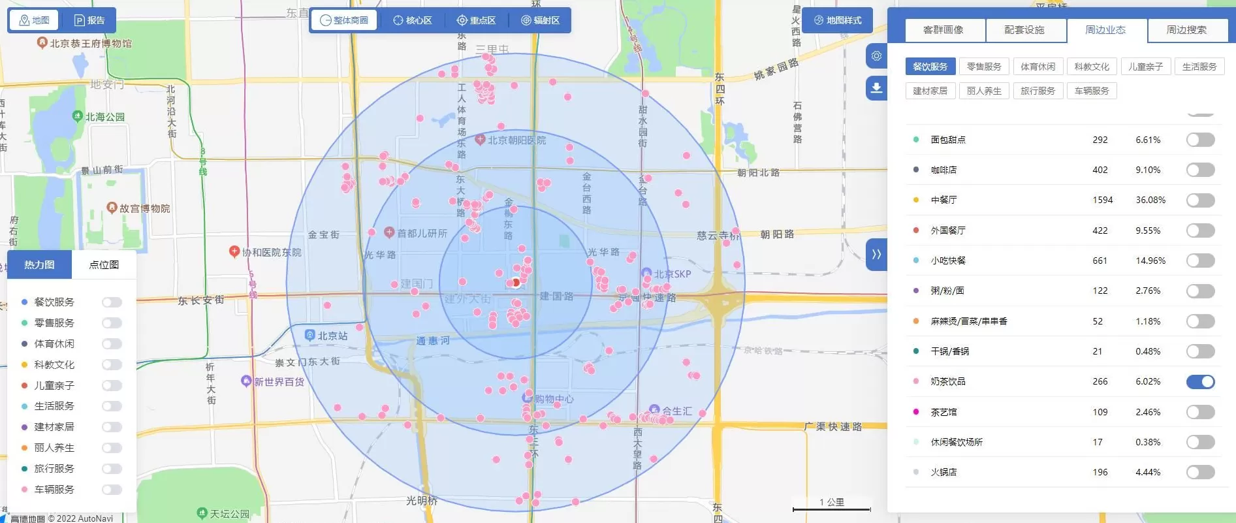Enable the 咖啡店 toggle
This screenshot has height=523, width=1236.
pos(1200,170)
